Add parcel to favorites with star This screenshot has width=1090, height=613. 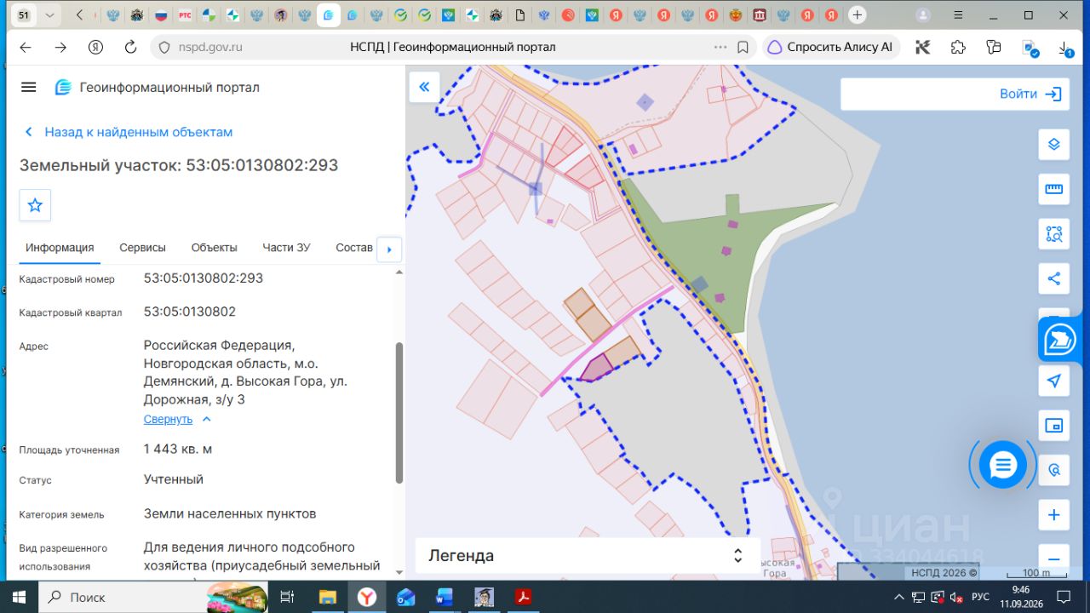click(x=35, y=205)
